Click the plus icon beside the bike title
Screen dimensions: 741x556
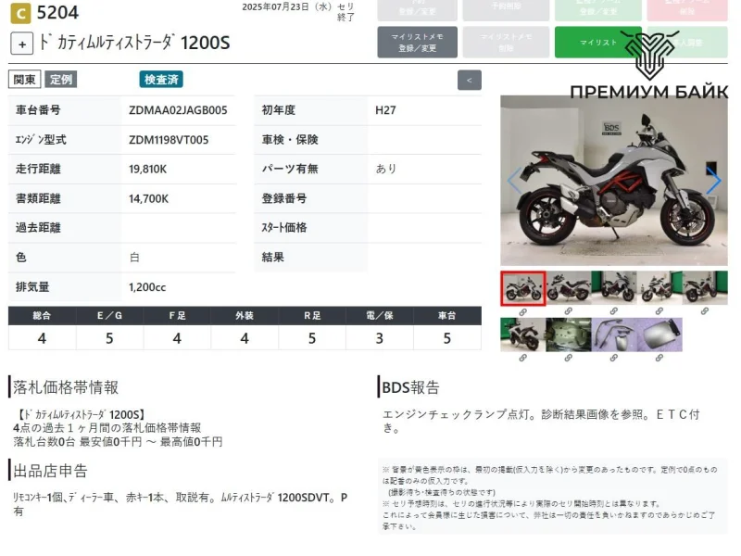pos(23,44)
